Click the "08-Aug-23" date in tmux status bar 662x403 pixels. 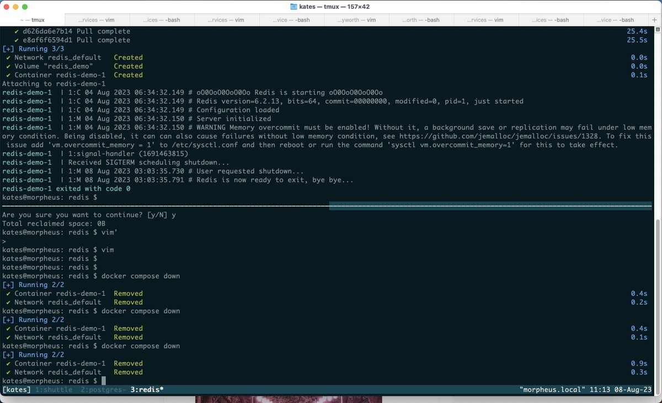coord(633,390)
